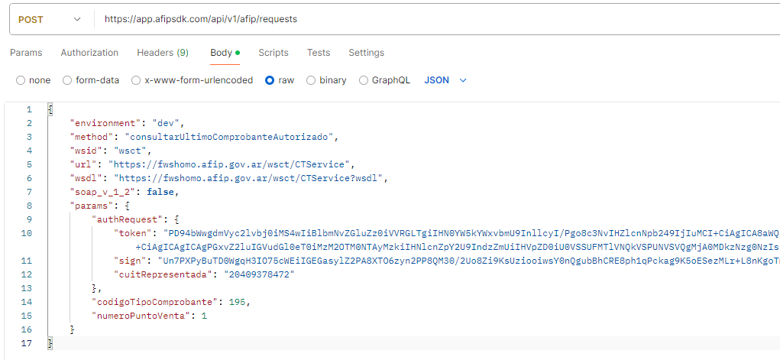The image size is (780, 360).
Task: Select the raw body radio button
Action: (x=270, y=80)
